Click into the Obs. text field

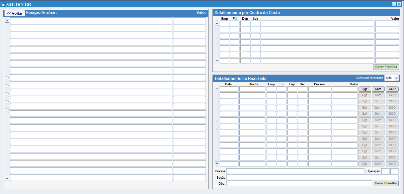click(x=299, y=183)
